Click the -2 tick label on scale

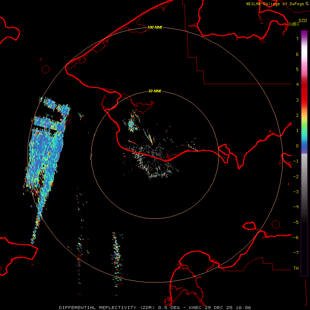click(x=296, y=177)
